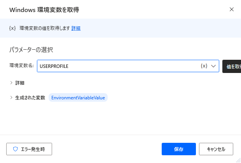Open the エラー発生時 error settings
Viewport: 241px width, 163px height.
29,149
